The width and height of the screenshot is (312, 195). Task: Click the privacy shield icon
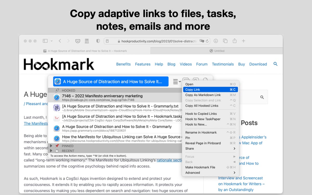(x=98, y=41)
